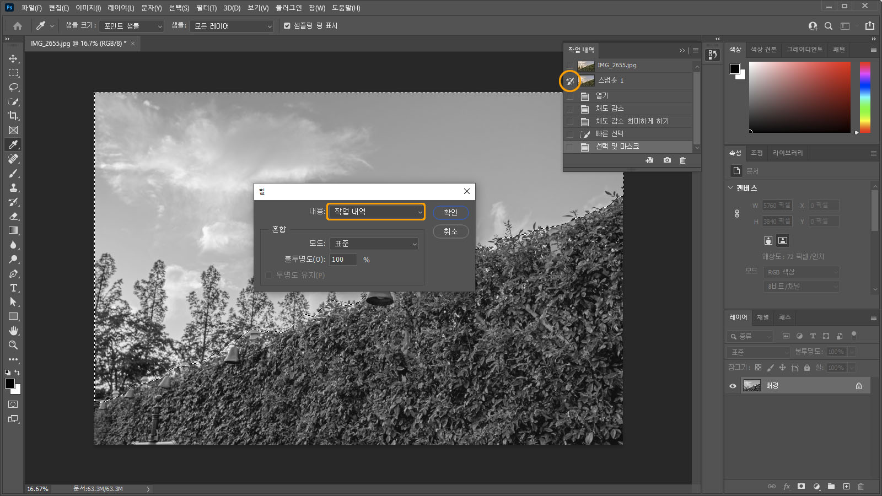
Task: Create new document from current state
Action: pos(650,160)
